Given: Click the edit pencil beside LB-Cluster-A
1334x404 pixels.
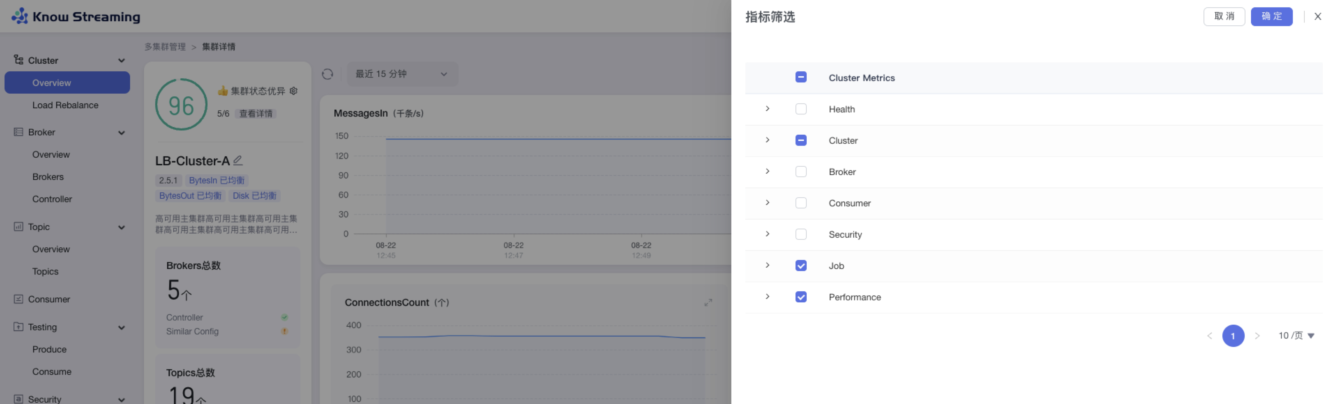Looking at the screenshot, I should coord(238,161).
